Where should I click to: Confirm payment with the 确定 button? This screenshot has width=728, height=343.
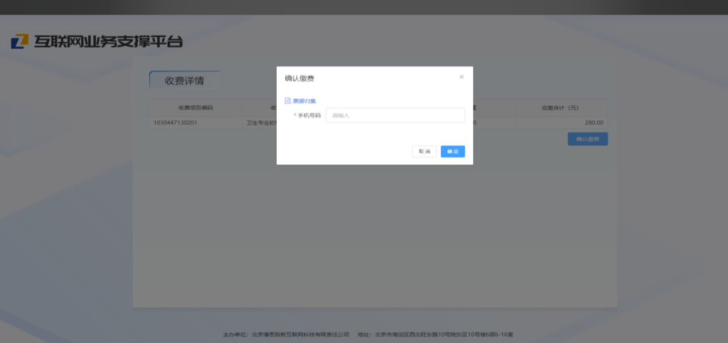[x=452, y=151]
